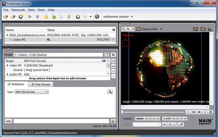Screen dimensions: 218x137
Task: Click the Fit magnifier zoom button
Action: pos(126,29)
